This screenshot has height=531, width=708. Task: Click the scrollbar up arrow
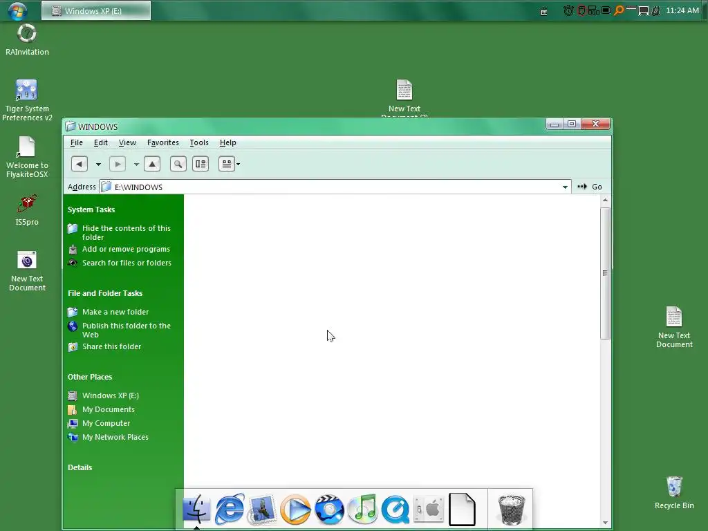coord(605,200)
